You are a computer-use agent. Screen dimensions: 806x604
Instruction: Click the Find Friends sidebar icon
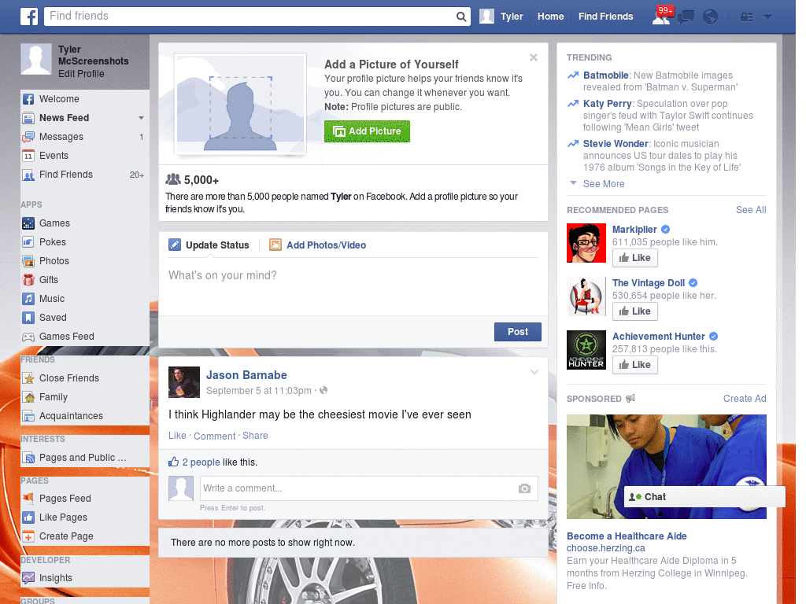[x=28, y=175]
